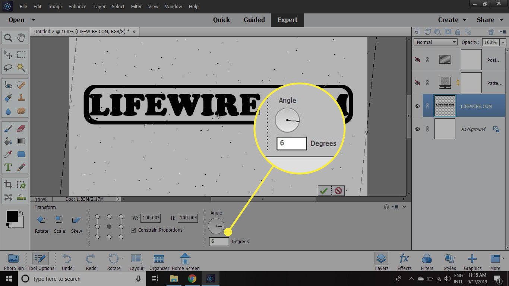The width and height of the screenshot is (509, 286).
Task: Choose the Skew transform option
Action: coord(76,225)
